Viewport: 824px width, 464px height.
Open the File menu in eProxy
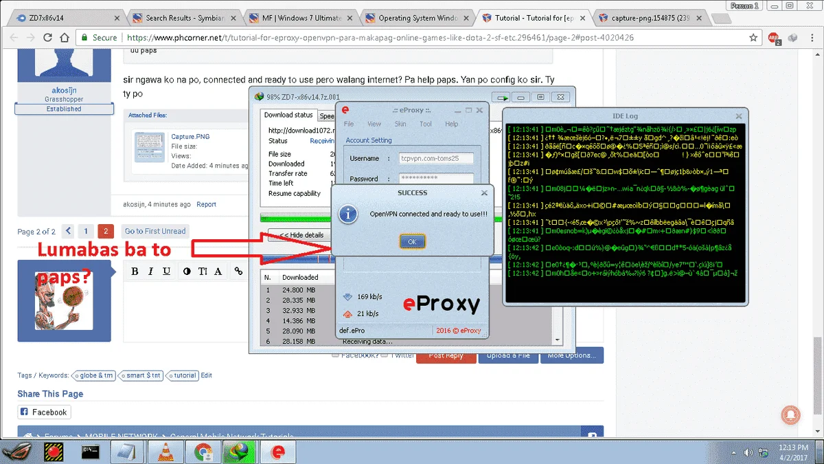[x=349, y=124]
